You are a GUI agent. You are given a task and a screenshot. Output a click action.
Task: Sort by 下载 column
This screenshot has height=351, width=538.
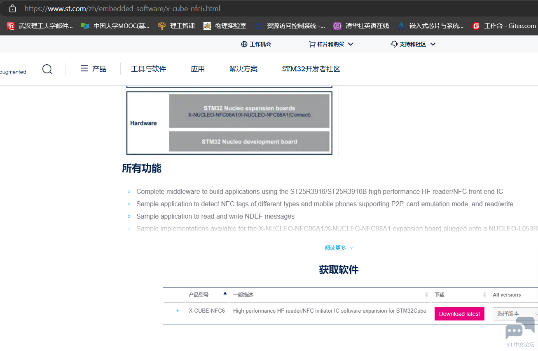[x=460, y=294]
